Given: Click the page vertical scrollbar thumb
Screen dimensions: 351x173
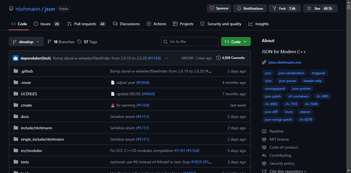Looking at the screenshot, I should point(349,7).
